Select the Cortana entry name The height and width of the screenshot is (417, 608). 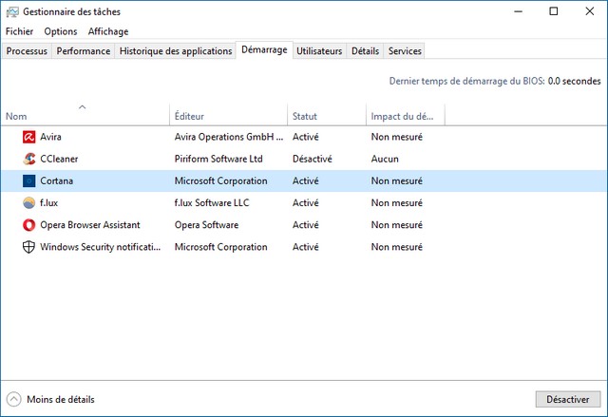[57, 181]
